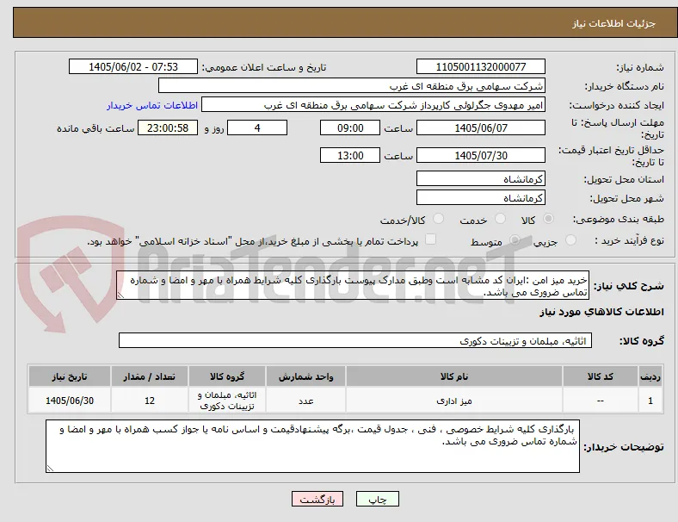This screenshot has width=678, height=522.
Task: Click the goods group field اثاثیه، مبلمان
Action: click(x=355, y=340)
